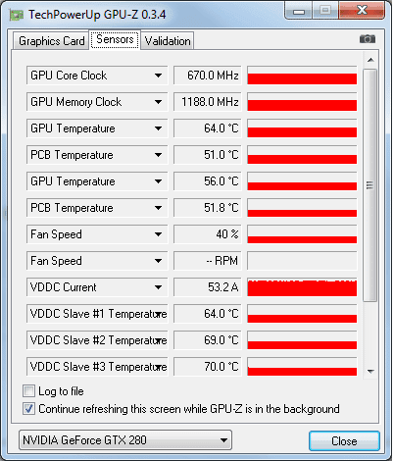Click the scrollbar down arrow
Screen dimensions: 394x461
370,372
